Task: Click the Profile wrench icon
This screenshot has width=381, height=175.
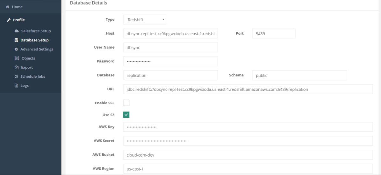Action: point(9,20)
